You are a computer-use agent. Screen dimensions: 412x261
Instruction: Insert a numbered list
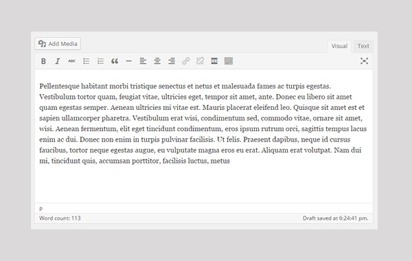[x=100, y=61]
